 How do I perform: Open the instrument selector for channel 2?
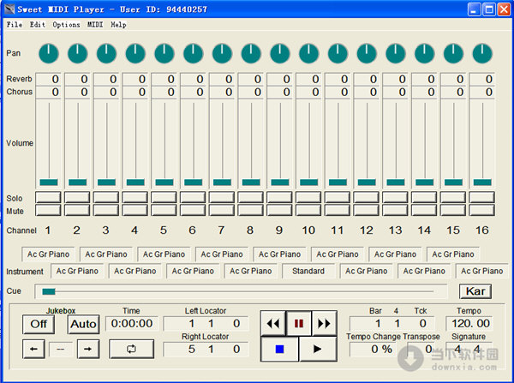click(x=77, y=271)
